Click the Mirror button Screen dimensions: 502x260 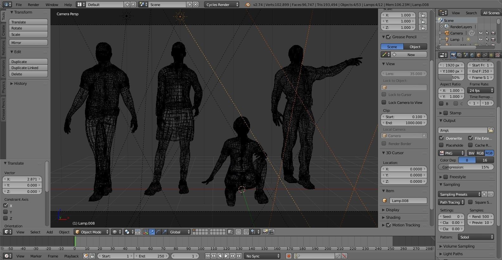pyautogui.click(x=29, y=42)
